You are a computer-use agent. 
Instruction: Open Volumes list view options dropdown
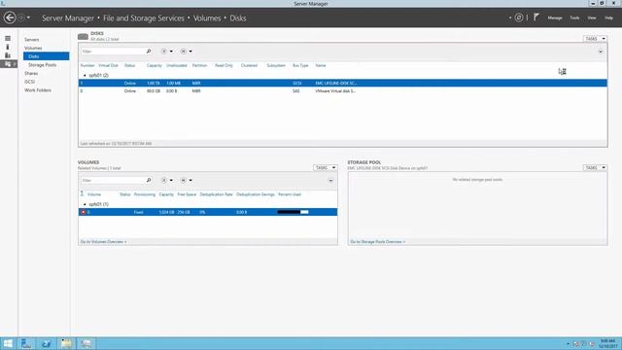coord(166,180)
